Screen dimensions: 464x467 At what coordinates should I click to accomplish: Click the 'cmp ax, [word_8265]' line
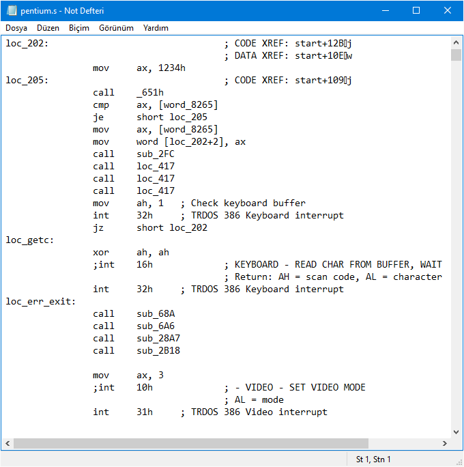tap(156, 105)
